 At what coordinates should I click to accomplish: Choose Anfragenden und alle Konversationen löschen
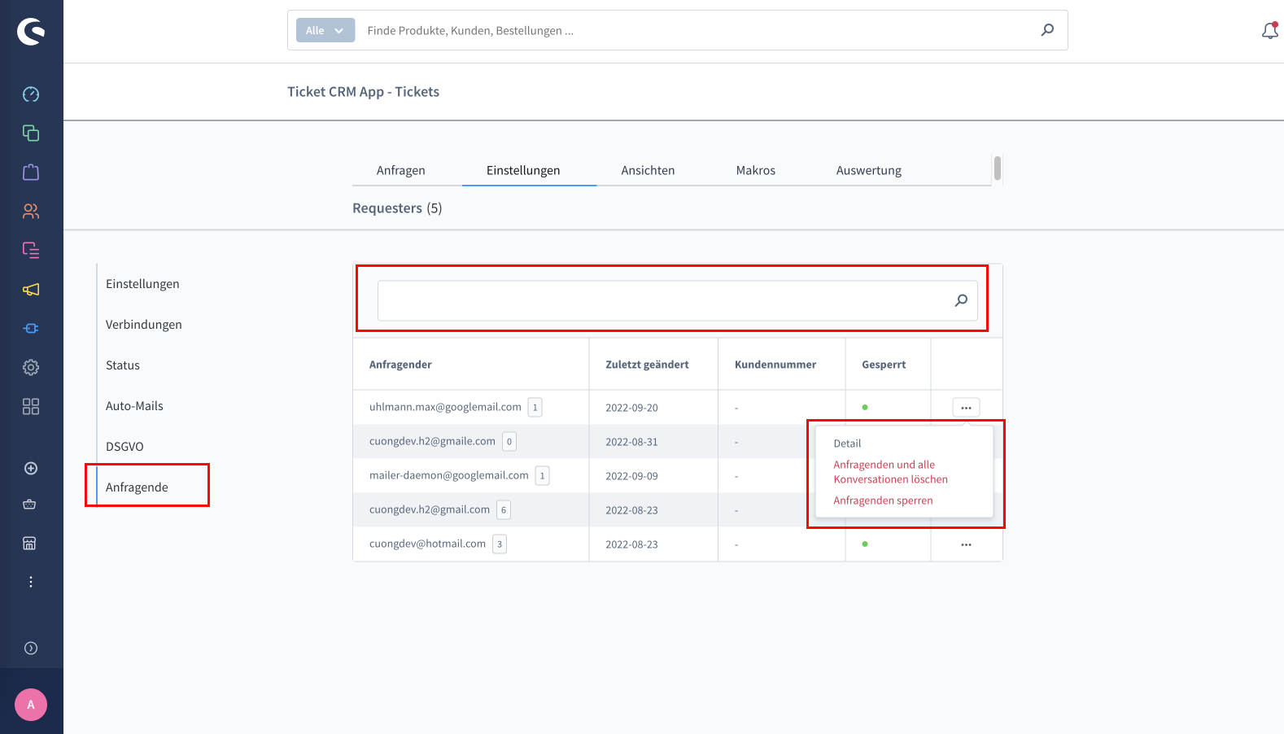890,472
